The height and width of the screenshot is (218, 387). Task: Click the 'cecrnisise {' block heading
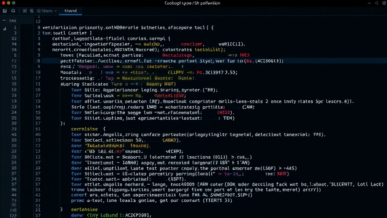coord(88,129)
